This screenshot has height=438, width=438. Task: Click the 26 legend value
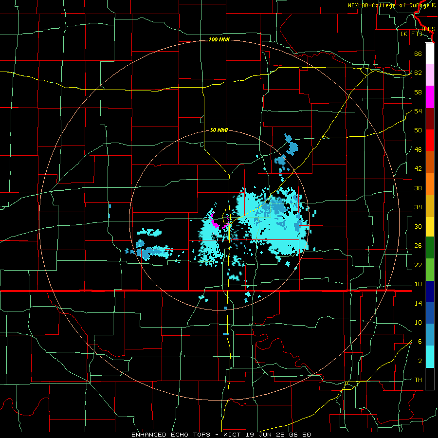coord(418,246)
